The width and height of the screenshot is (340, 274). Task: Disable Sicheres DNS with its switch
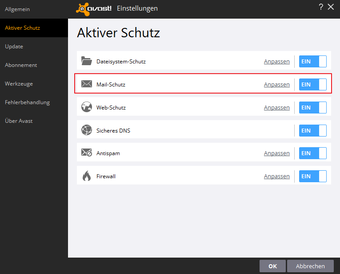pyautogui.click(x=313, y=131)
